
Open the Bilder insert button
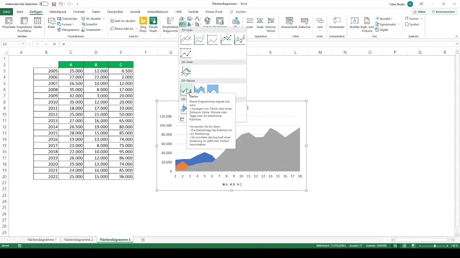tap(51, 23)
